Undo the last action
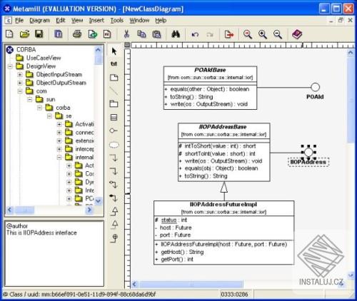This screenshot has width=357, height=301. point(195,35)
